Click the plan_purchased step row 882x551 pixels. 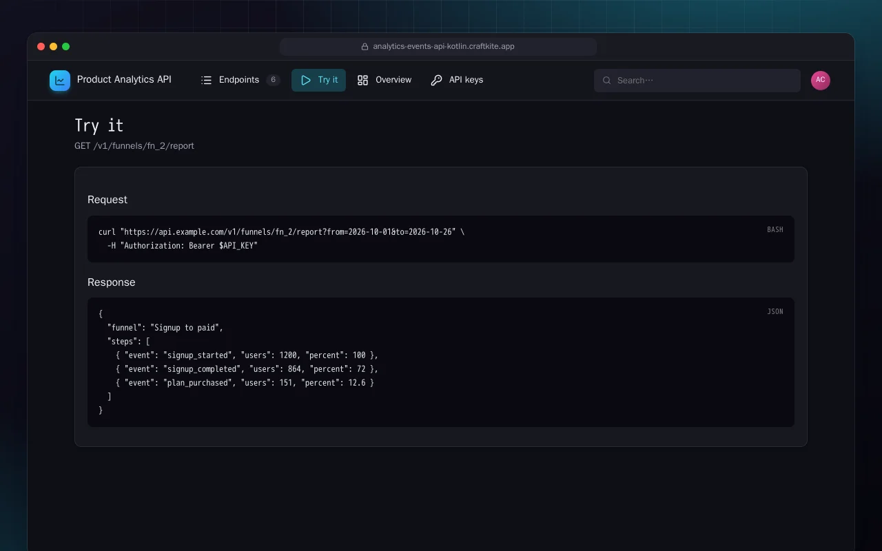click(x=245, y=383)
